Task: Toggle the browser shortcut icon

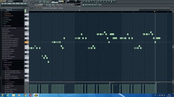Action: pyautogui.click(x=92, y=2)
